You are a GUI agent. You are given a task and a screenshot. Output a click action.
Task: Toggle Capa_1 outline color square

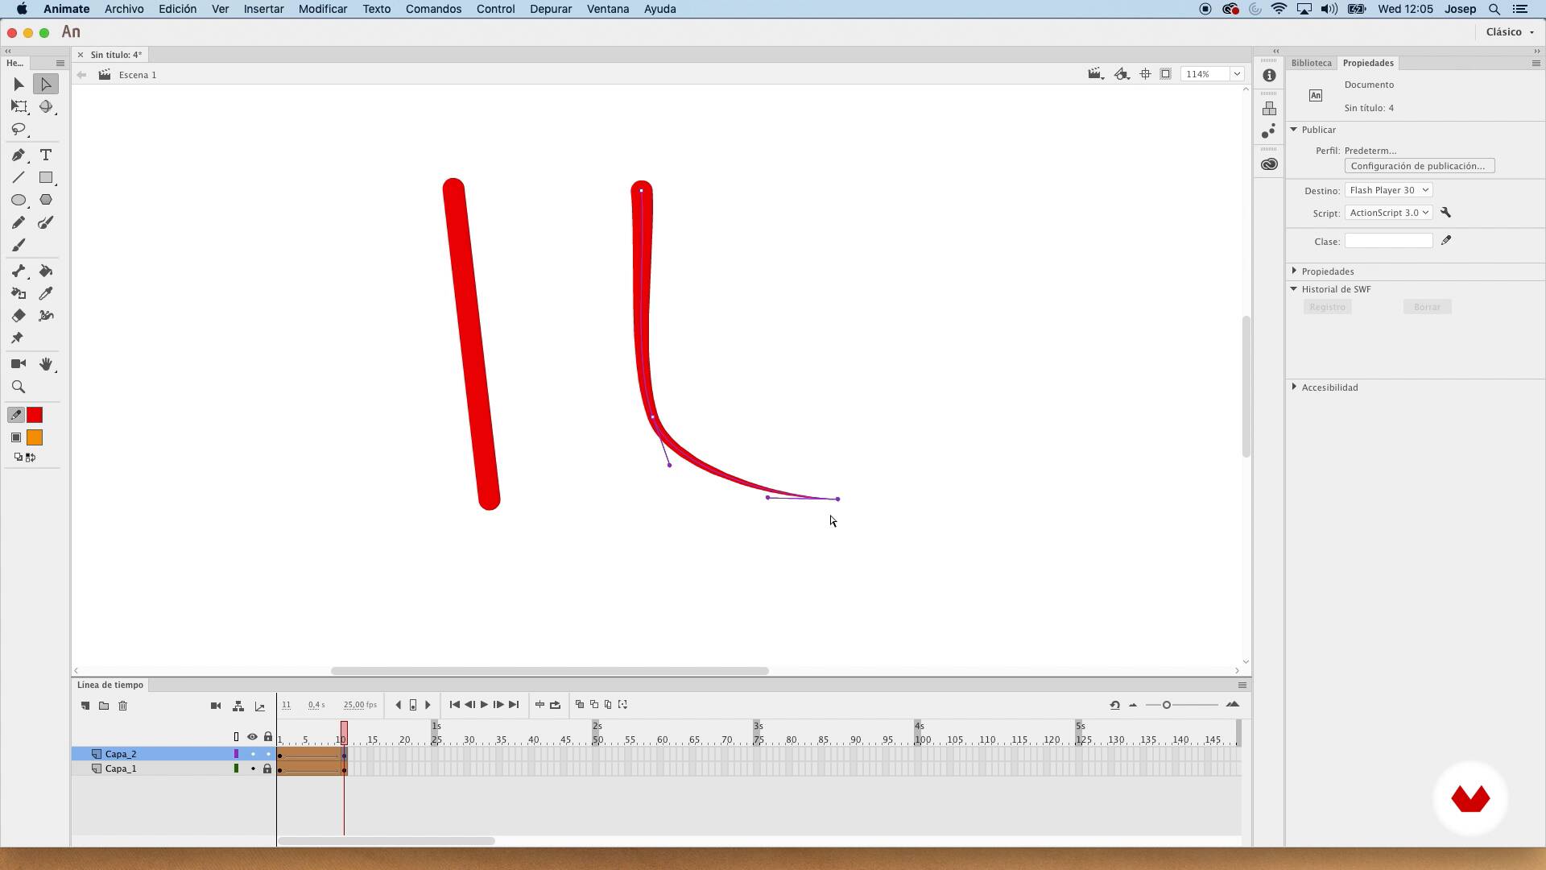point(236,768)
